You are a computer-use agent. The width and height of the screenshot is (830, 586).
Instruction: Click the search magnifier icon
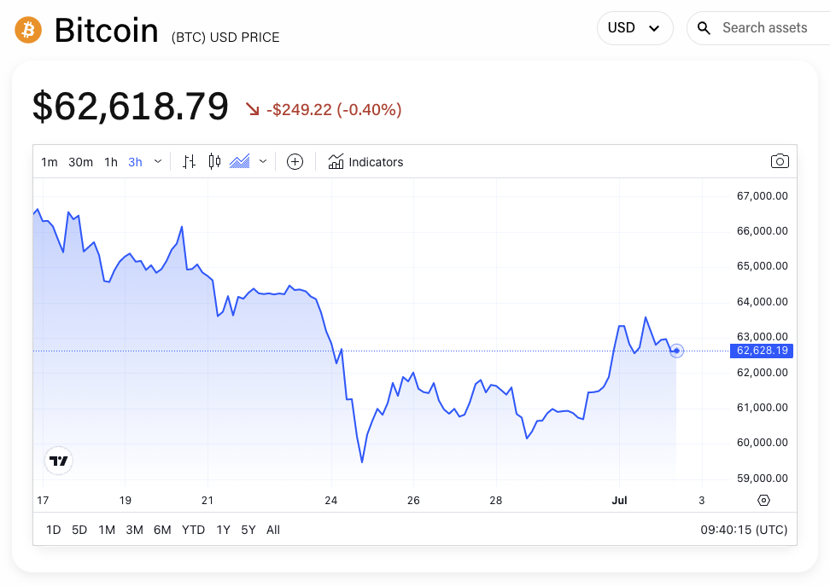[704, 27]
